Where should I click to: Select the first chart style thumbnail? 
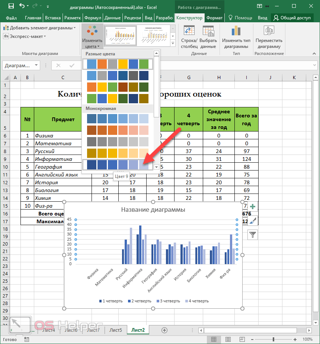click(121, 35)
